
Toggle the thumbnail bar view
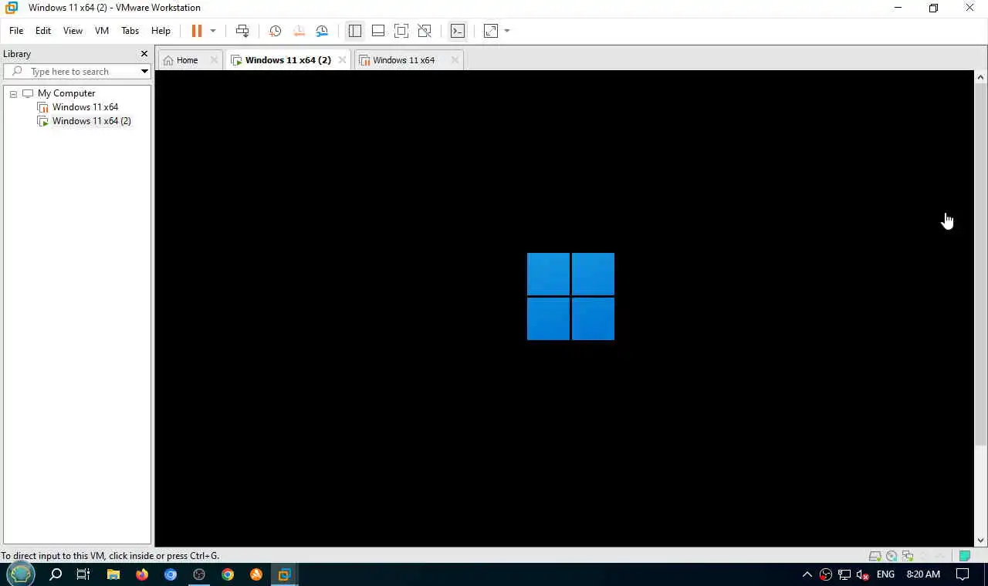pos(378,31)
